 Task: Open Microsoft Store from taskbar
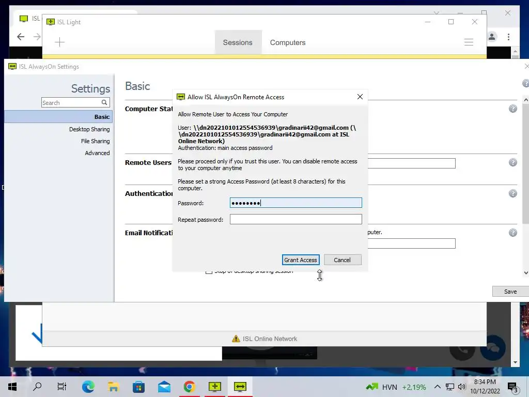coord(138,387)
